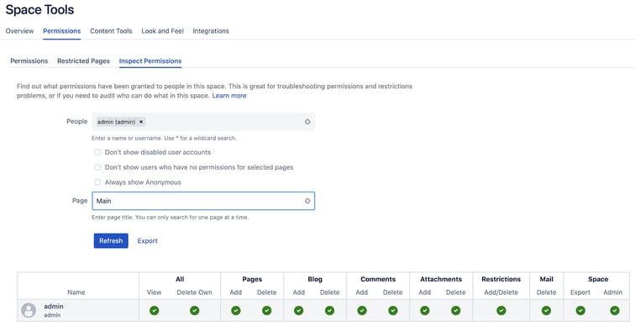Select the Inspect Permissions sub-tab

coord(150,61)
